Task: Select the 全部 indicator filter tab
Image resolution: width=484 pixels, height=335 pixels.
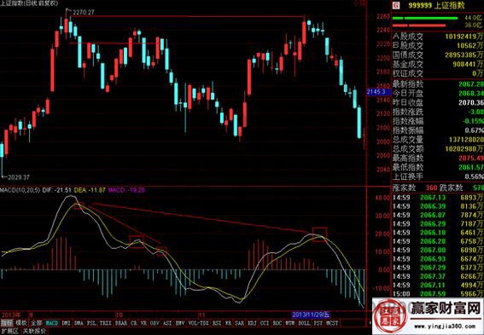Action: click(x=37, y=323)
